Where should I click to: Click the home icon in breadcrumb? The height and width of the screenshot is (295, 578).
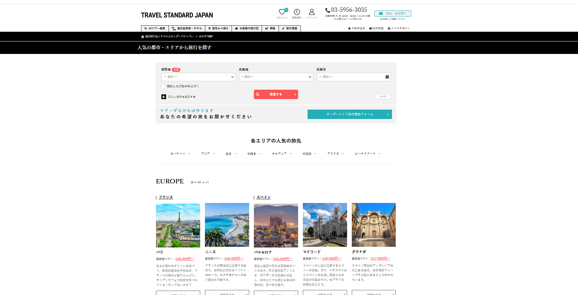coord(142,36)
